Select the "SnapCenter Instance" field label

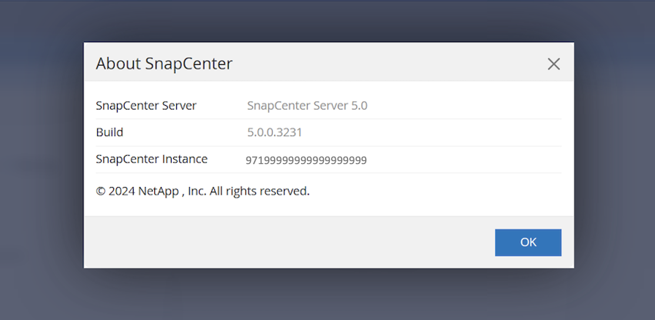(152, 159)
